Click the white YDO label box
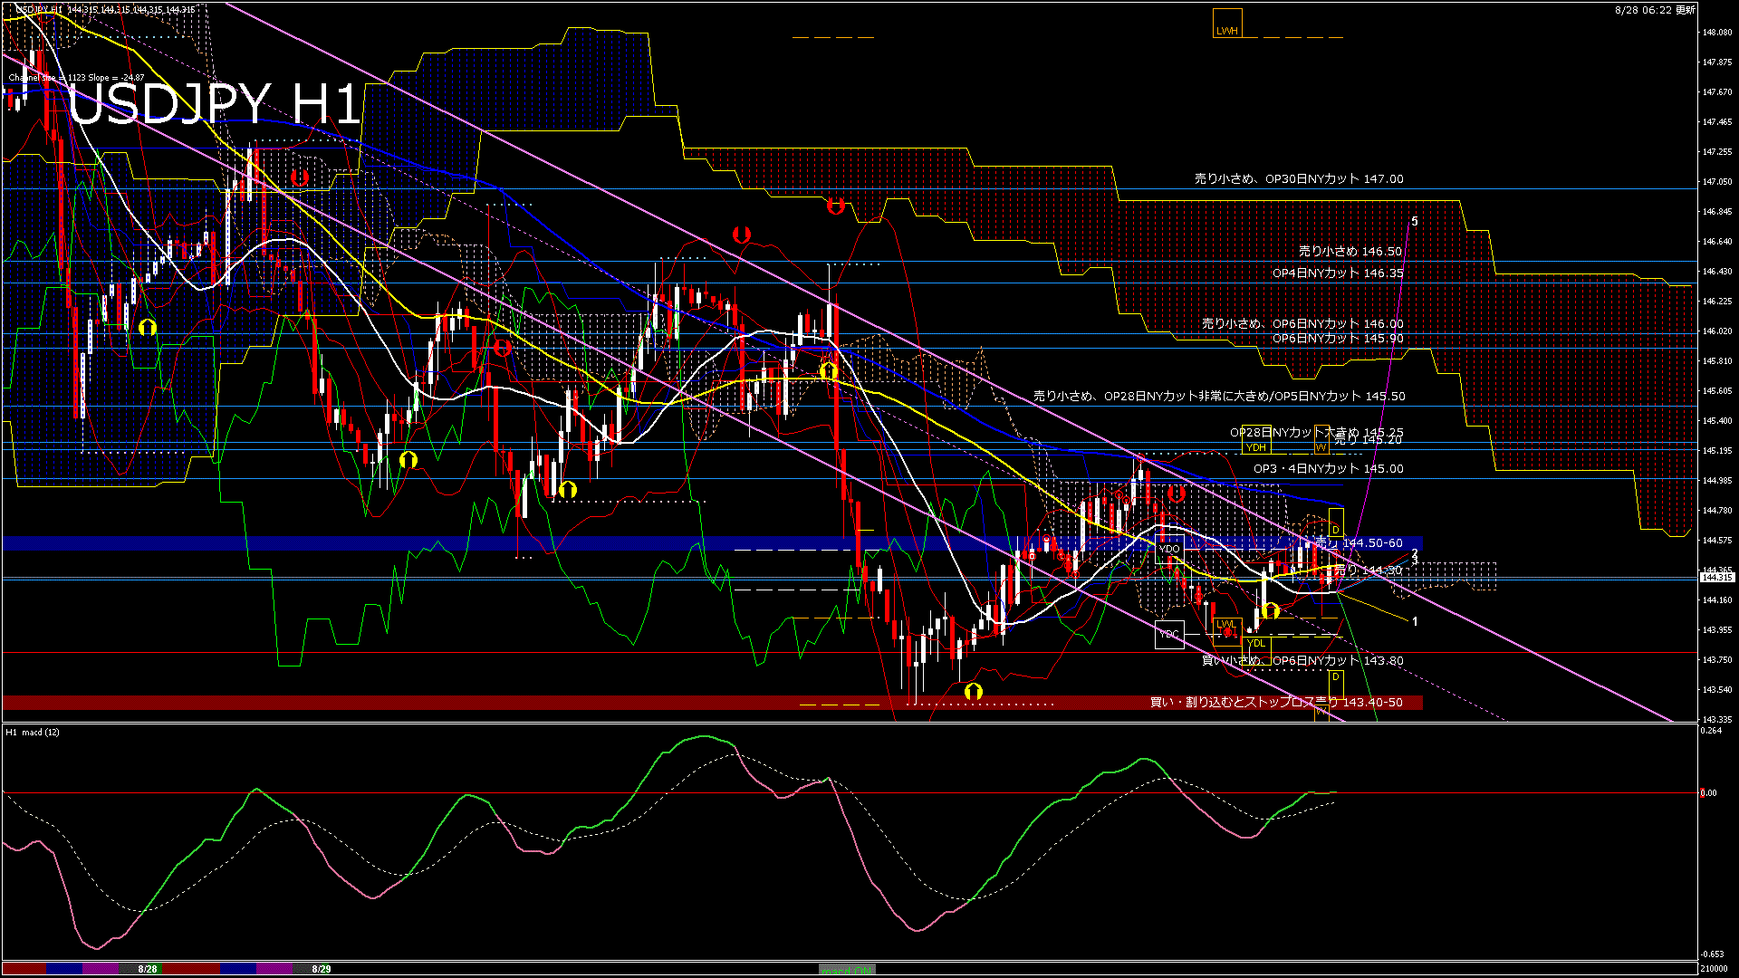Image resolution: width=1739 pixels, height=978 pixels. (1169, 549)
